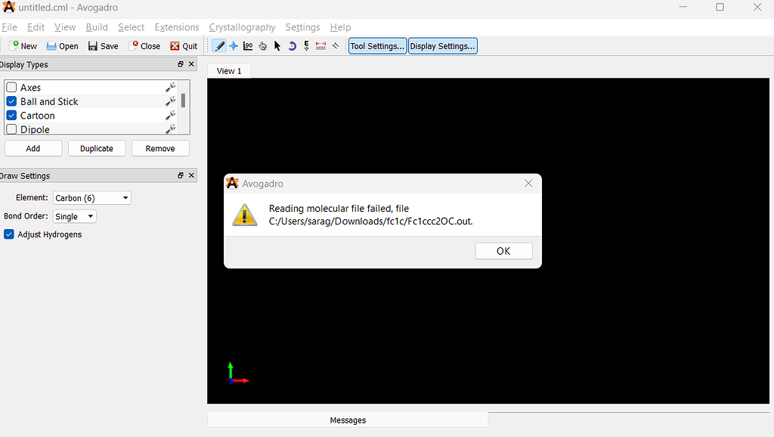Image resolution: width=774 pixels, height=437 pixels.
Task: Open the Element dropdown showing Carbon
Action: (91, 197)
